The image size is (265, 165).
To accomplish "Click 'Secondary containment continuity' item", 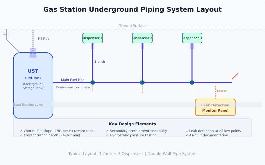I will pyautogui.click(x=136, y=131).
